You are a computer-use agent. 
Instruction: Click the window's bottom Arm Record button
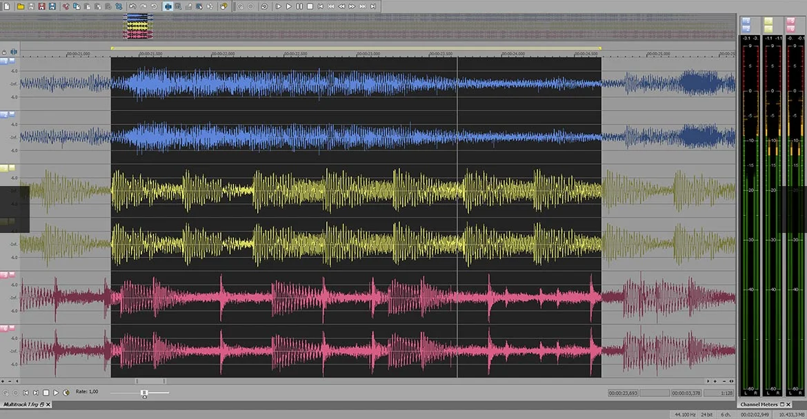[x=6, y=392]
